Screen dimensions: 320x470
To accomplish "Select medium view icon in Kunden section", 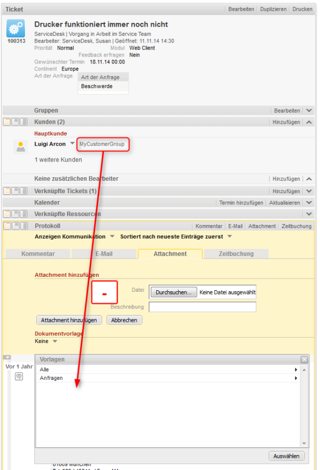I will [x=15, y=122].
